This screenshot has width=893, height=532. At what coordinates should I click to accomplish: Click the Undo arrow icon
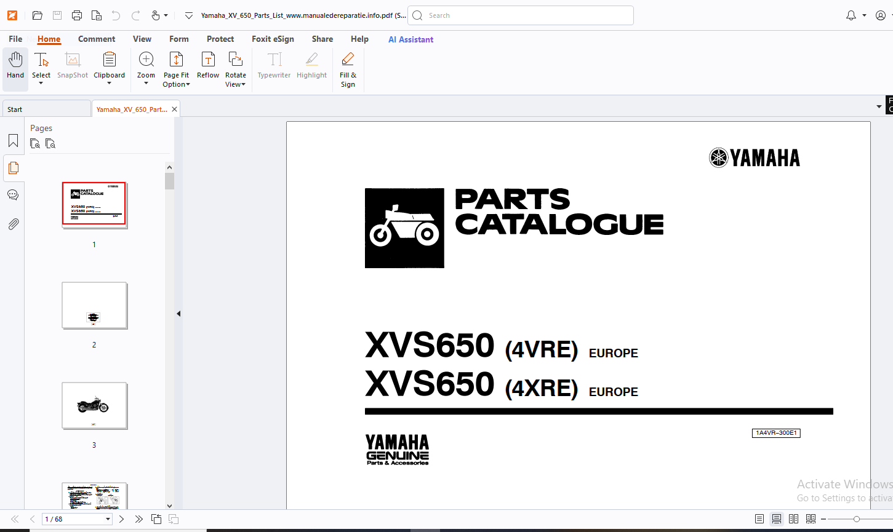(x=116, y=15)
